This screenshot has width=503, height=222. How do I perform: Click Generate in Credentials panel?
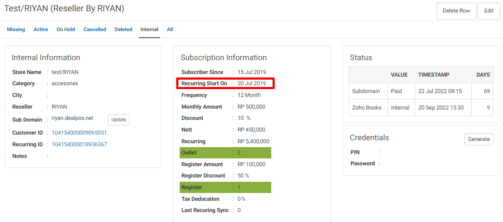click(479, 139)
